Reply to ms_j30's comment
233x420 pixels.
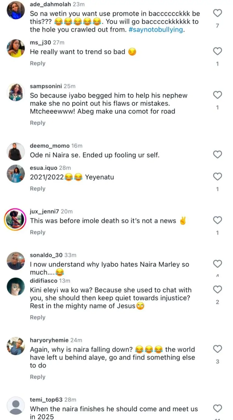[x=38, y=63]
